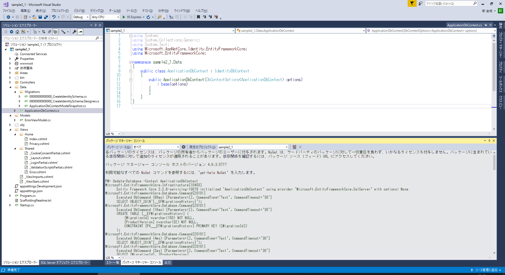The width and height of the screenshot is (505, 275).
Task: Expand the Properties node in Solution Explorer
Action: [x=10, y=59]
